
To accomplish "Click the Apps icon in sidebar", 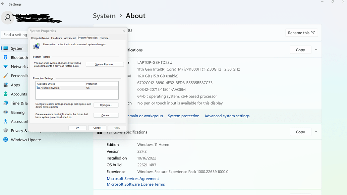I will click(6, 85).
